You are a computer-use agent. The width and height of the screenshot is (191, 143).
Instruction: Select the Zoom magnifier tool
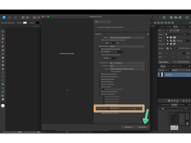(x=3, y=99)
